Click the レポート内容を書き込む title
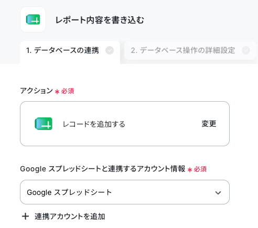Viewport: 258px width, 228px height. coord(100,20)
